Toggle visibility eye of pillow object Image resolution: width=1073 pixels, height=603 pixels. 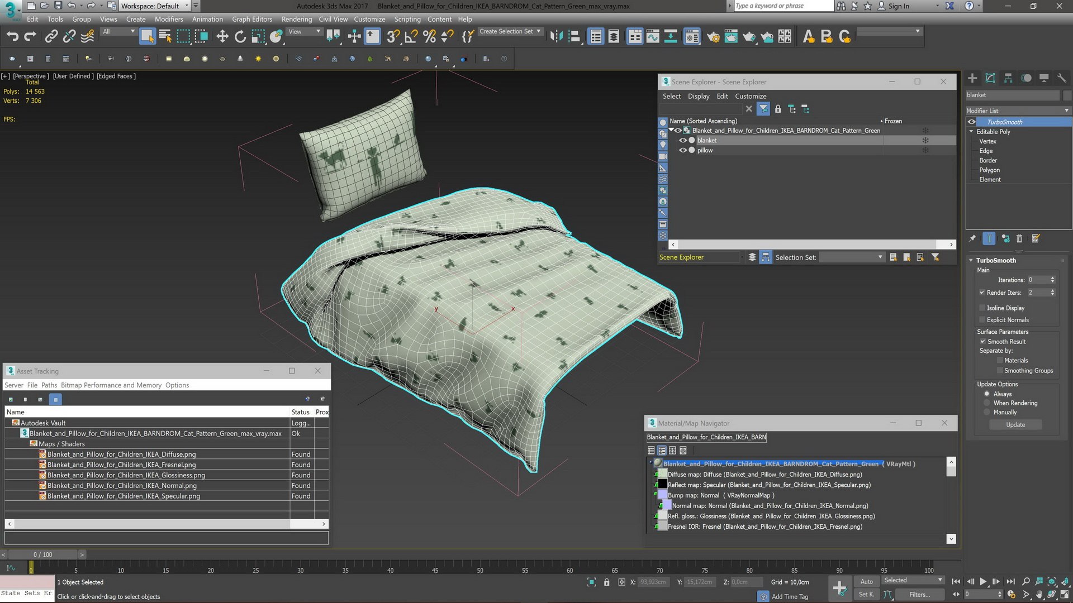coord(682,151)
